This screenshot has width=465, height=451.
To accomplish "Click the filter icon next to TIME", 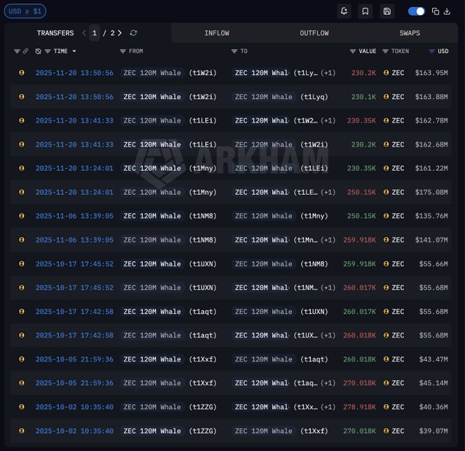I will point(47,51).
